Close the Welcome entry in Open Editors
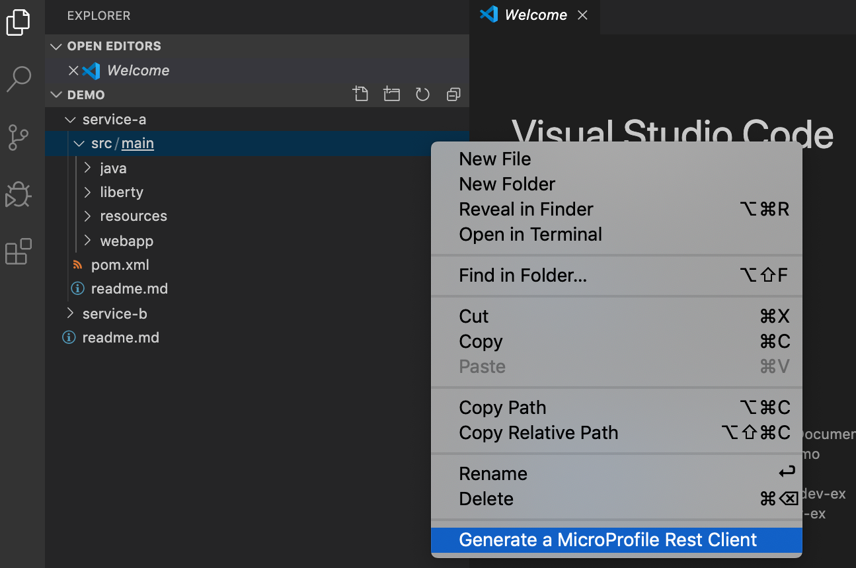856x568 pixels. (73, 70)
